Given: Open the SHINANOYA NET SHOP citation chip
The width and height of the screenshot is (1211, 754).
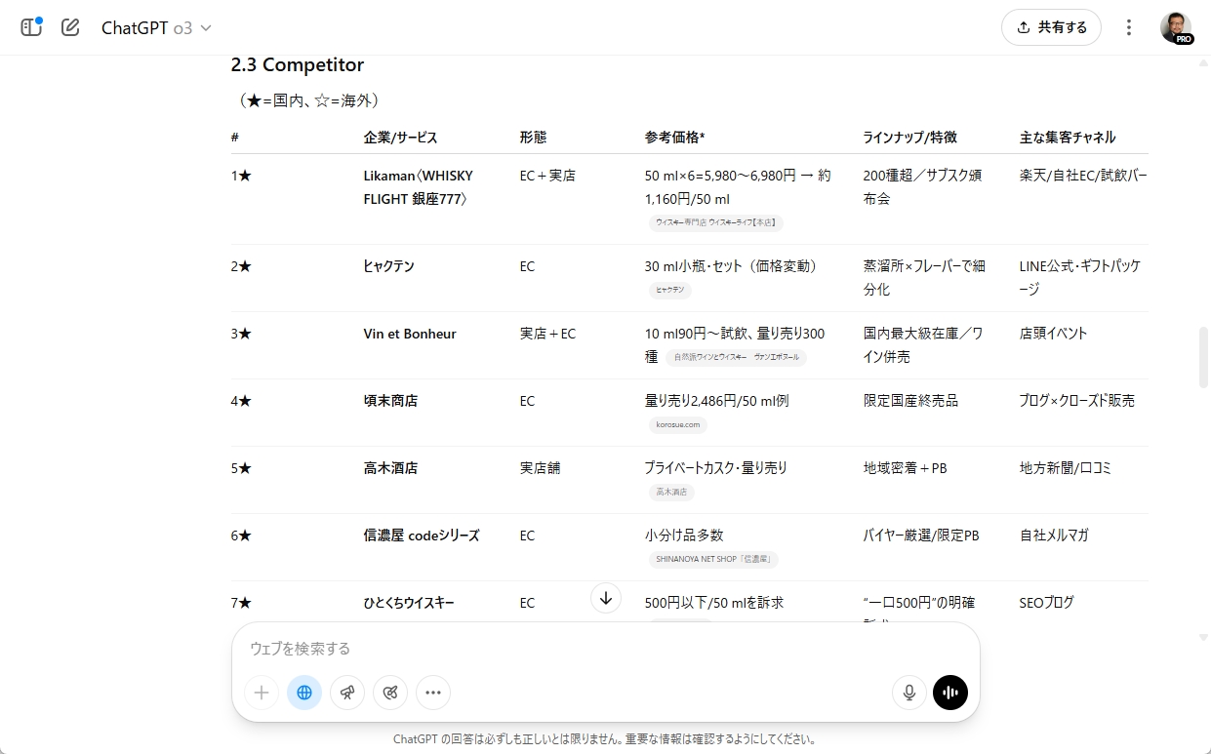Looking at the screenshot, I should tap(713, 559).
